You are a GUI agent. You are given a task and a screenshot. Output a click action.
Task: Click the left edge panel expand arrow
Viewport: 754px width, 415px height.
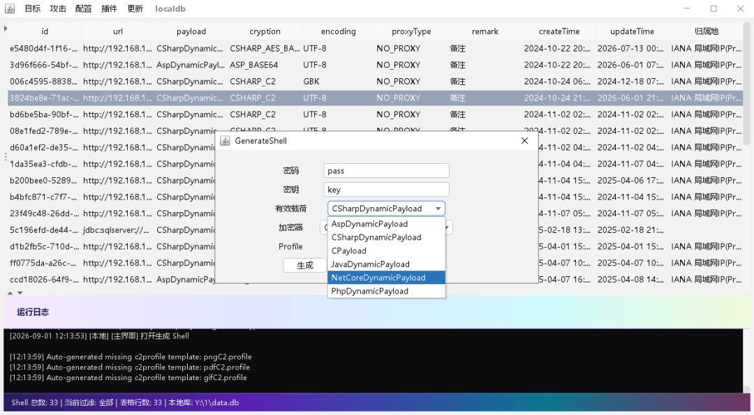point(6,29)
